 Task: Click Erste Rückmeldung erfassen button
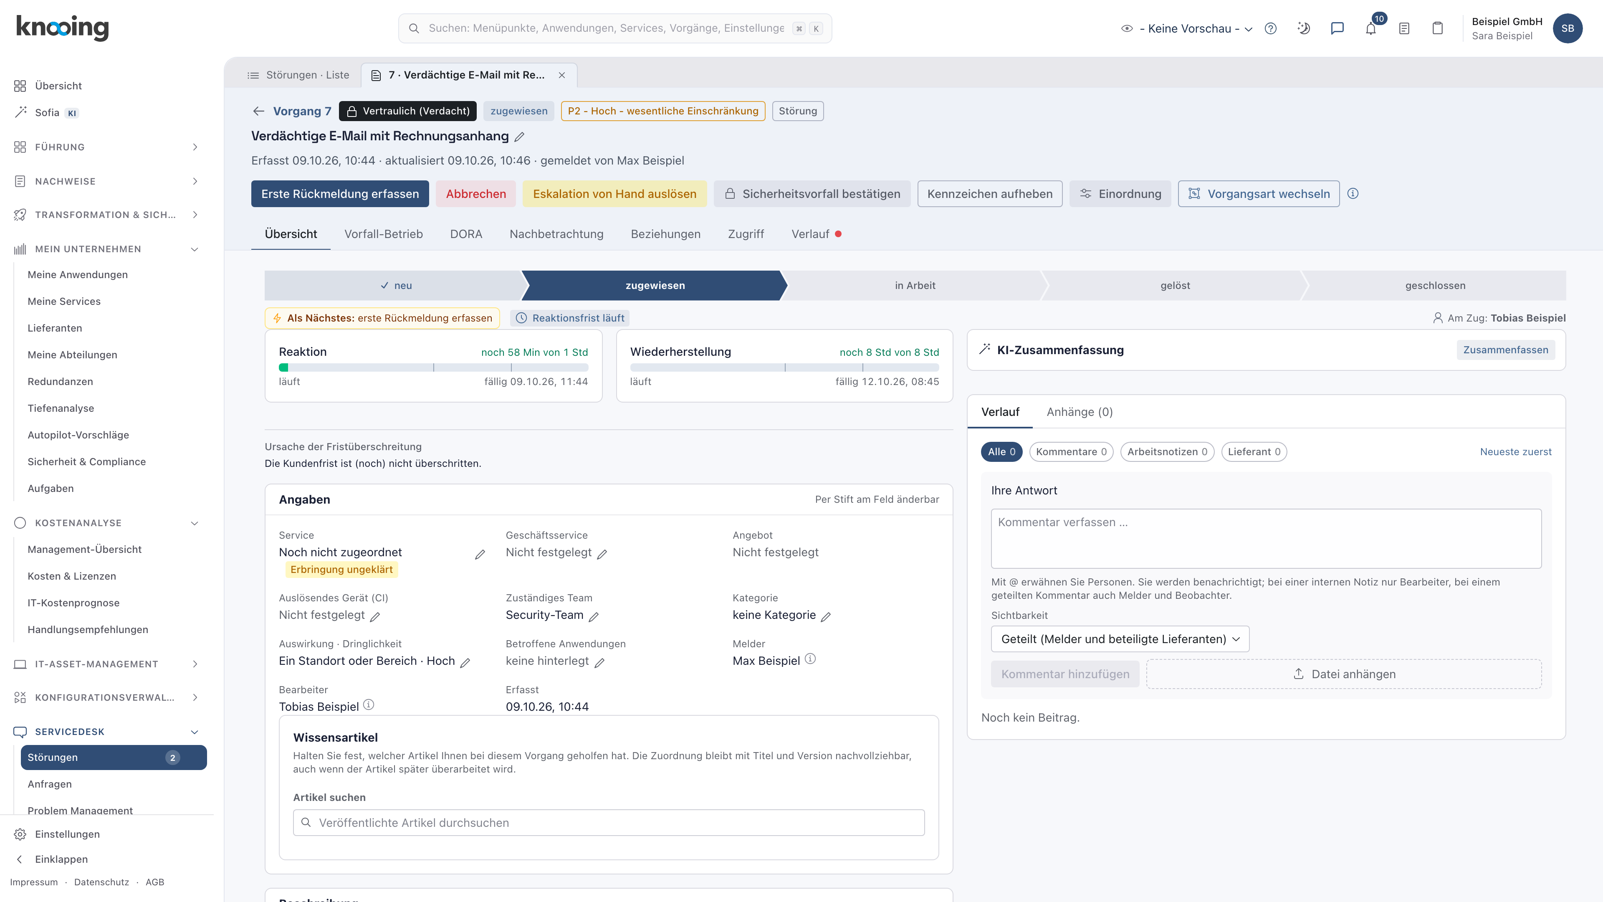tap(340, 194)
